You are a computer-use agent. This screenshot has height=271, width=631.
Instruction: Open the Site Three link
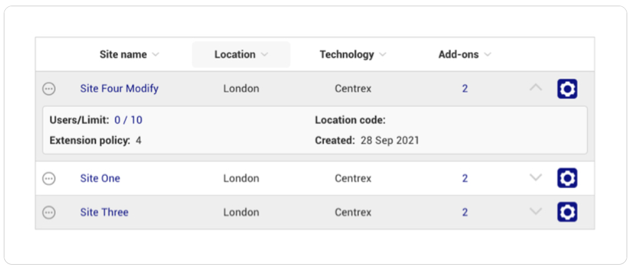coord(104,212)
